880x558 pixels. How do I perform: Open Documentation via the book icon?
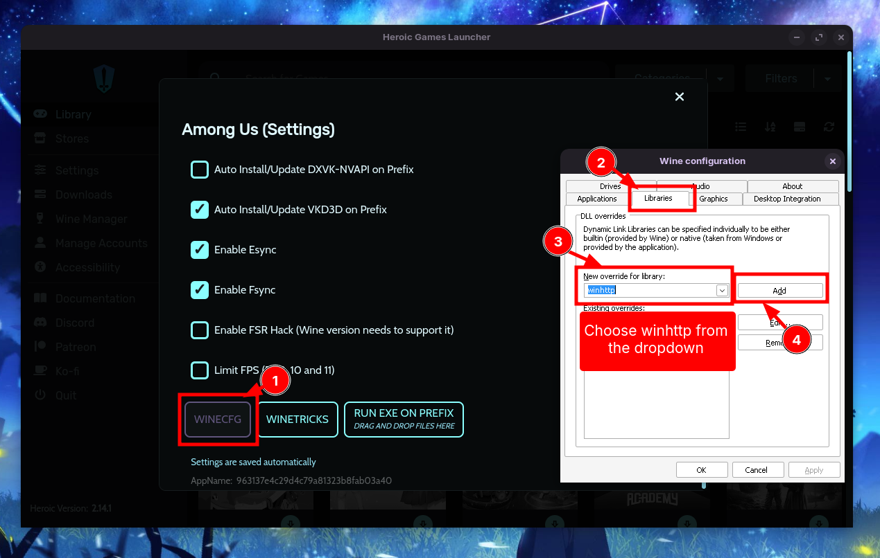(41, 298)
